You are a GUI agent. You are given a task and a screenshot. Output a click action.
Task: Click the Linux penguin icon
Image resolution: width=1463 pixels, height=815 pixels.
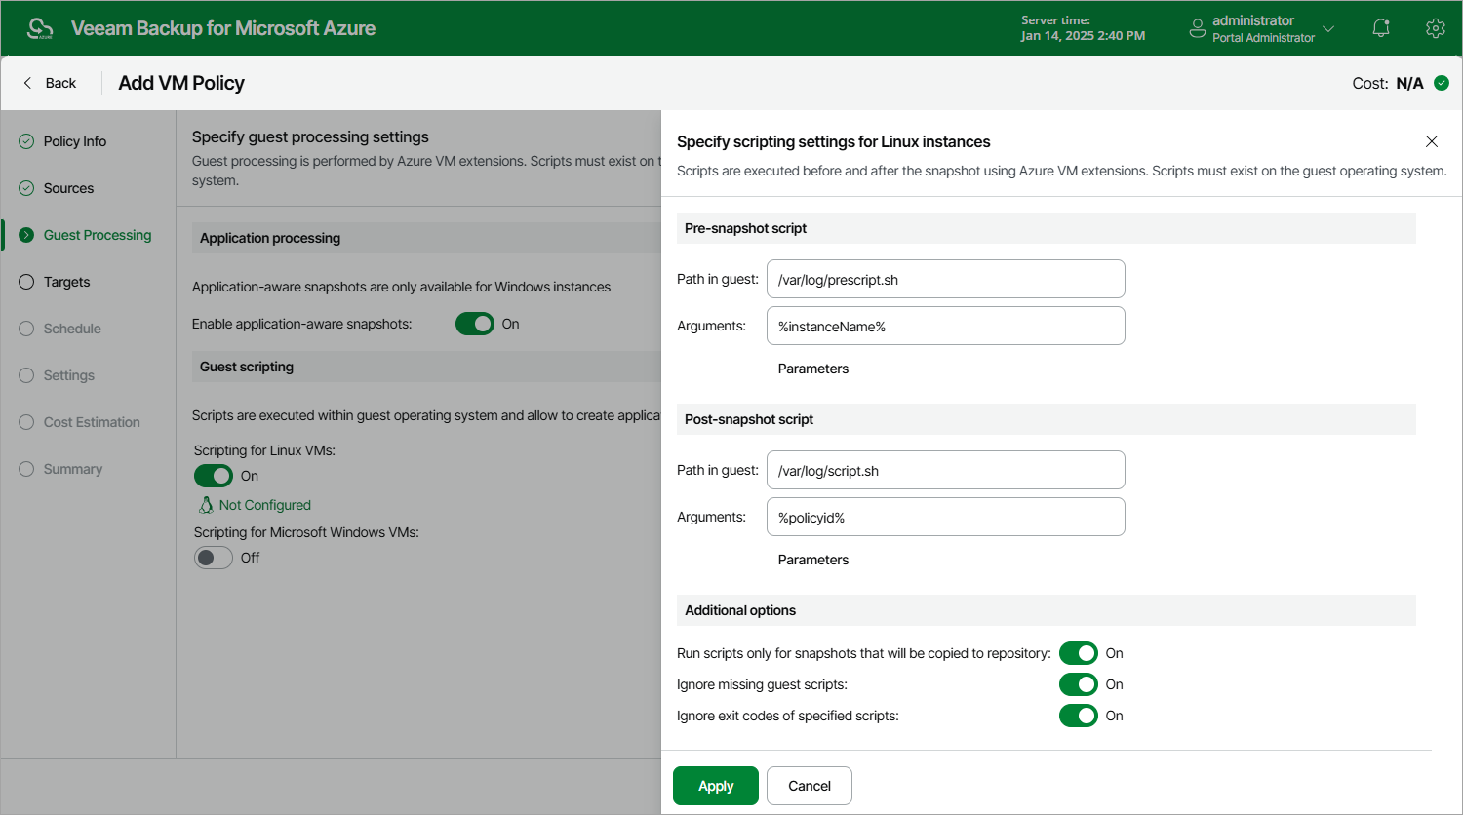(206, 505)
